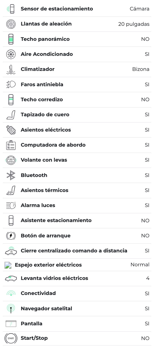The height and width of the screenshot is (350, 156).
Task: Click the leather seat icon
Action: tap(11, 115)
